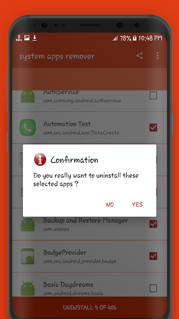
Task: Tap the Basic Daydreams android icon
Action: [27, 288]
